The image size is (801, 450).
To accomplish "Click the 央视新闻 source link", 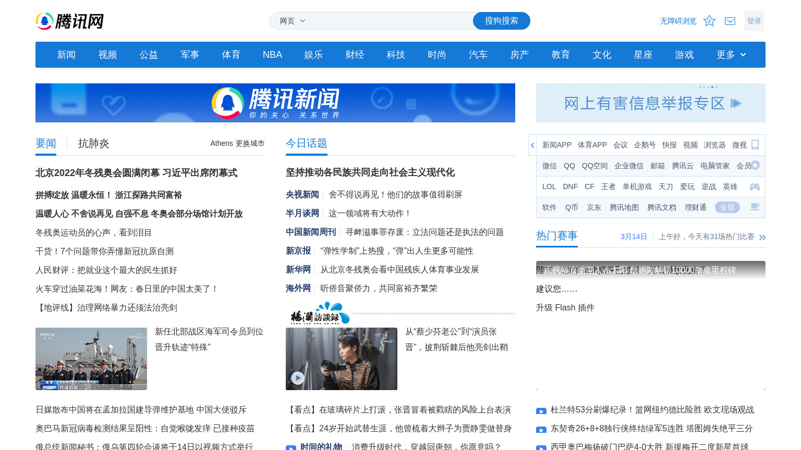I will [x=302, y=195].
